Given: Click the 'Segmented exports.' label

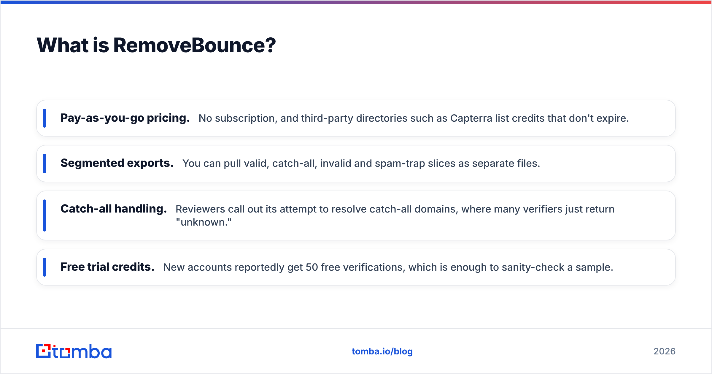Looking at the screenshot, I should 117,163.
